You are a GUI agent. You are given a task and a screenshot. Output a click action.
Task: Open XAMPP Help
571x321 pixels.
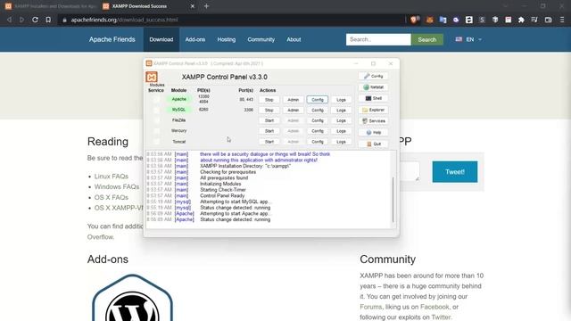[x=373, y=133]
